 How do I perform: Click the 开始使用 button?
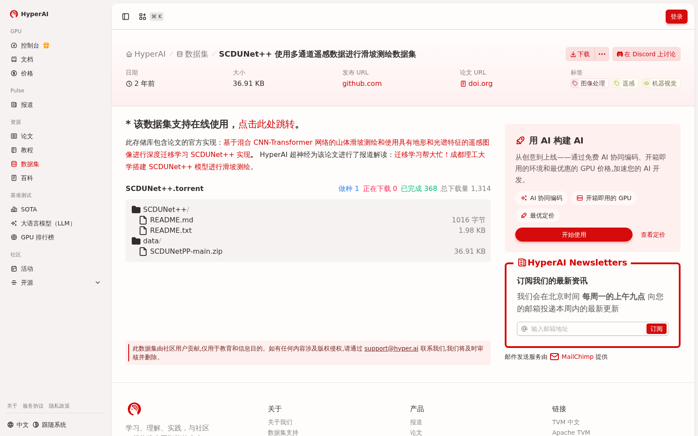point(574,235)
